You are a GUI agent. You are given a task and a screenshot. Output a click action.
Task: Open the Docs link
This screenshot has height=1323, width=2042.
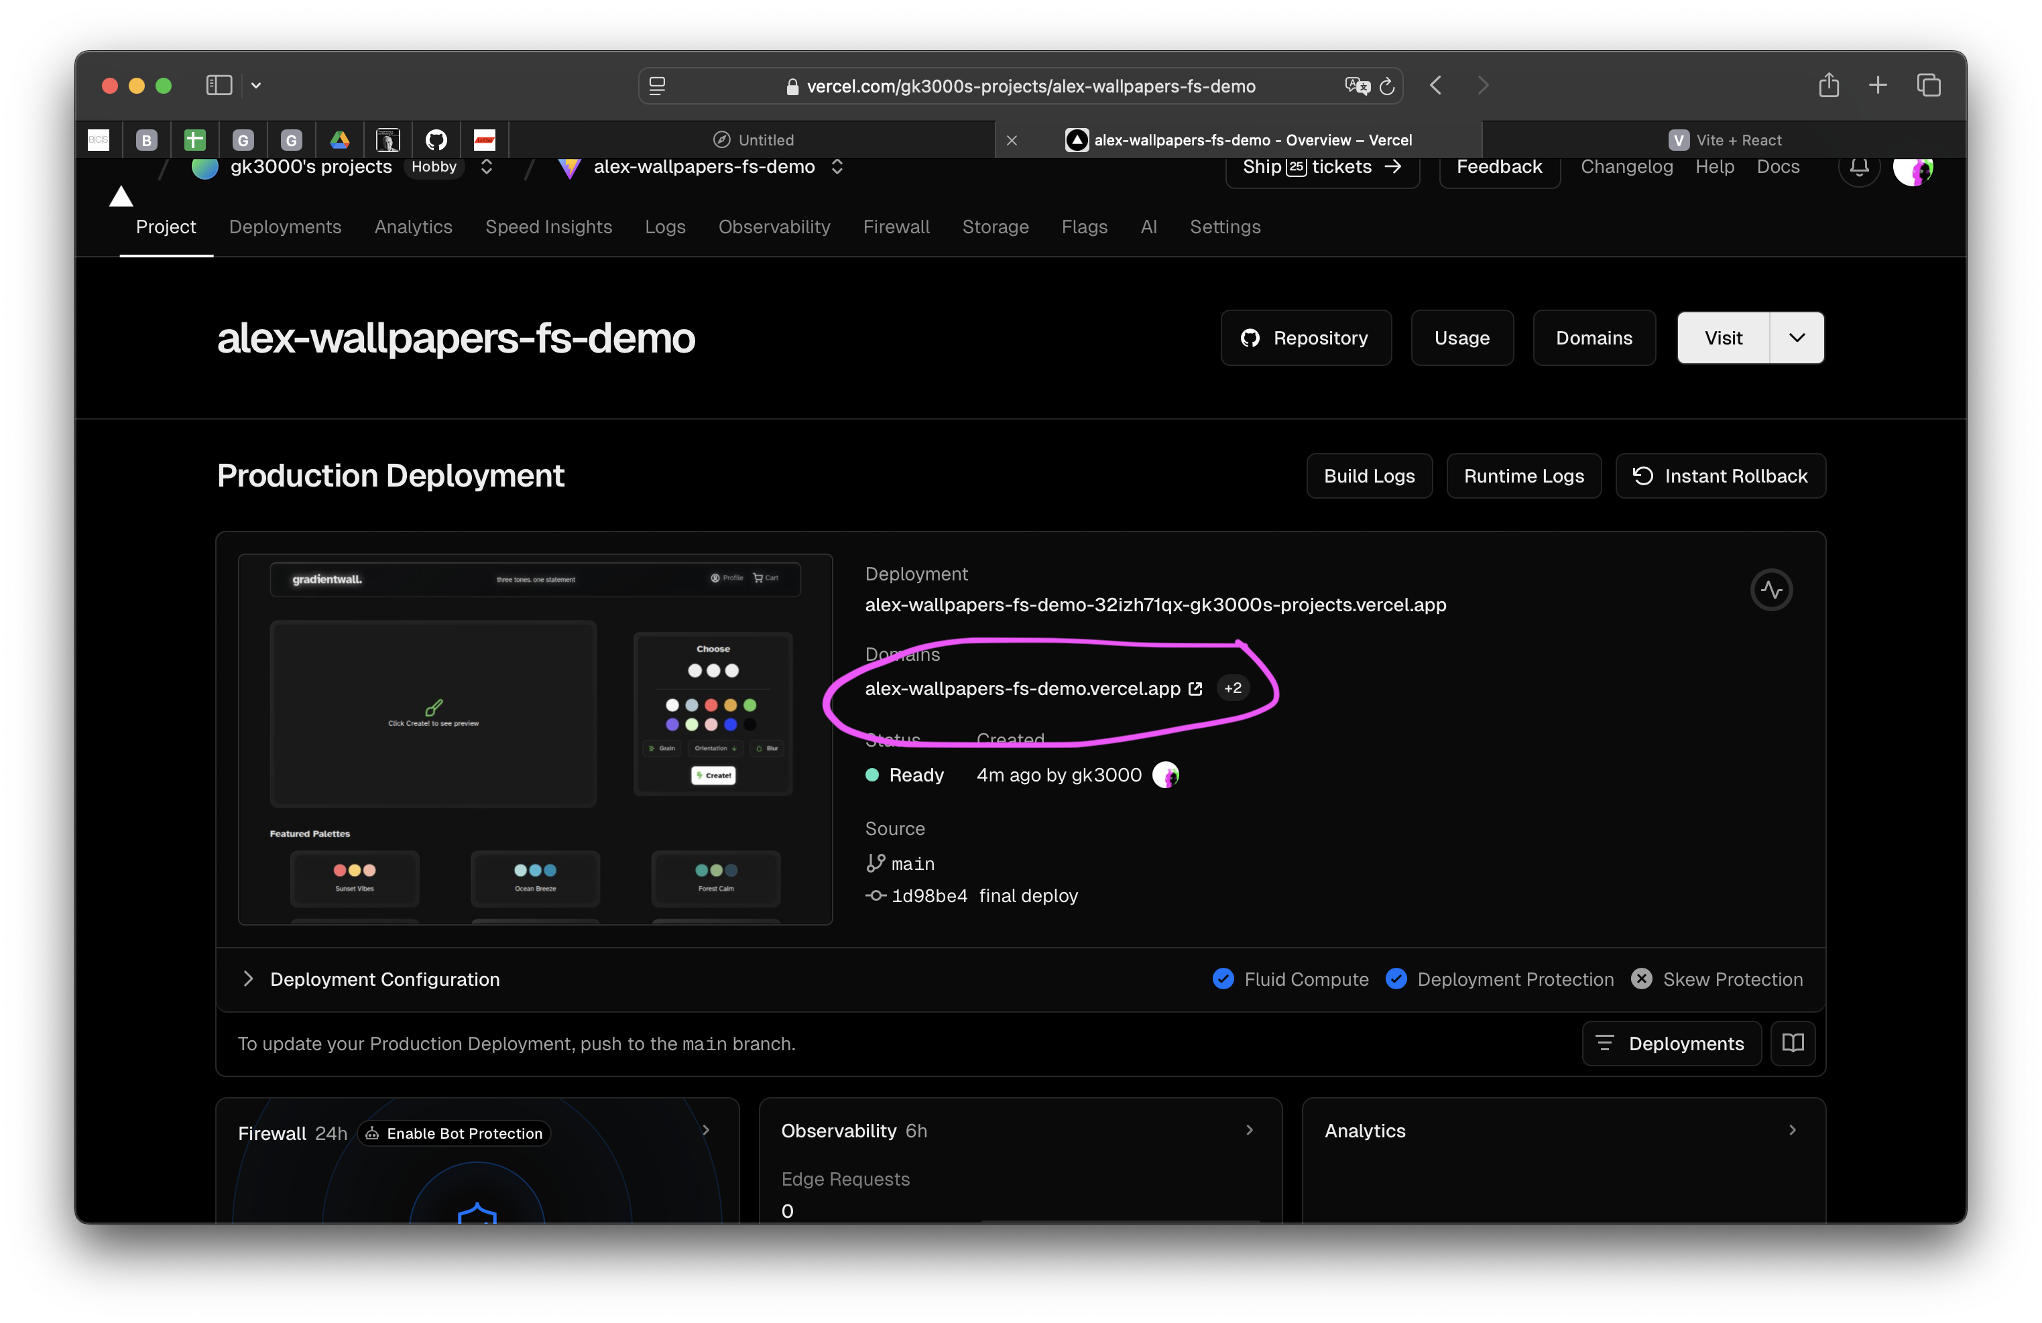[x=1778, y=166]
